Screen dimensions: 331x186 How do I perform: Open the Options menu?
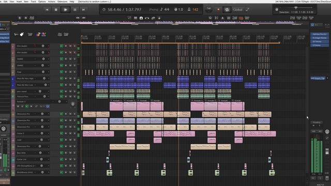click(42, 2)
